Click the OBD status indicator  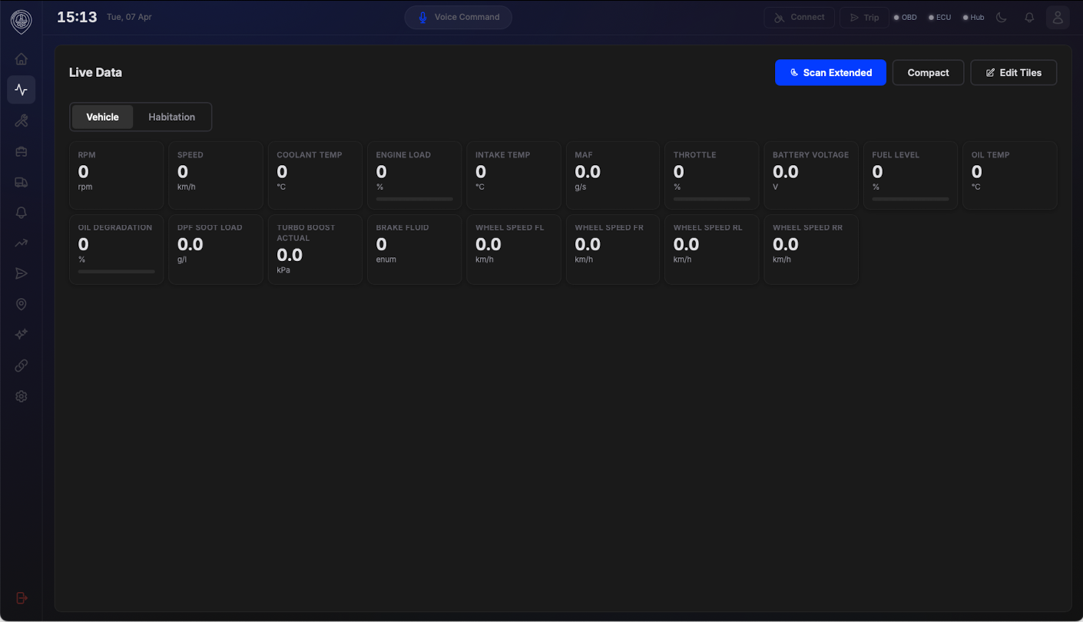(905, 18)
